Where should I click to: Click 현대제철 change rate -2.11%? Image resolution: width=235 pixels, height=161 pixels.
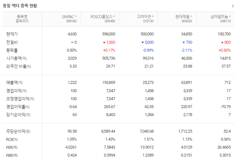tap(187, 50)
